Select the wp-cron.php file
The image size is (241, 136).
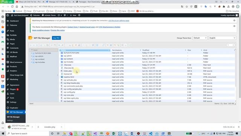(69, 95)
